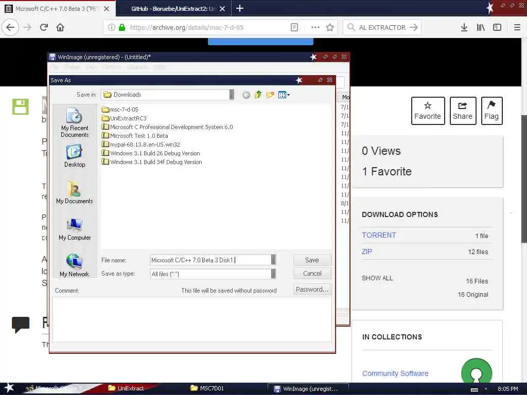Open the TORRENT download link

(379, 235)
